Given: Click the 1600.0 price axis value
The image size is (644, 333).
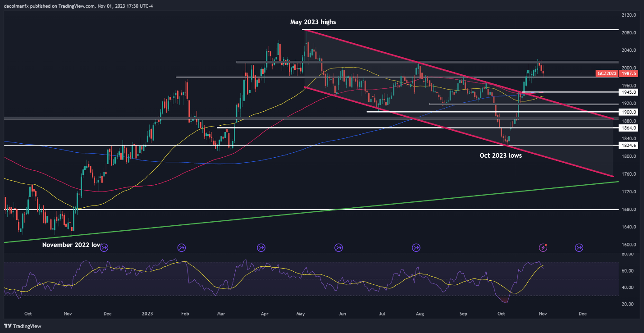Looking at the screenshot, I should 629,245.
